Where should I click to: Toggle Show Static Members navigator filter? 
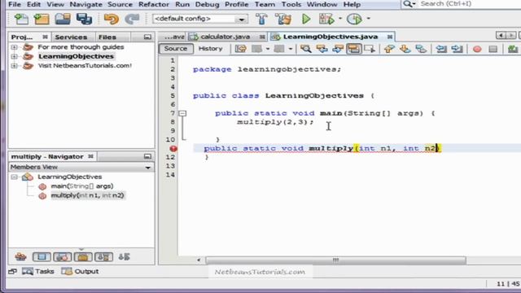point(62,256)
